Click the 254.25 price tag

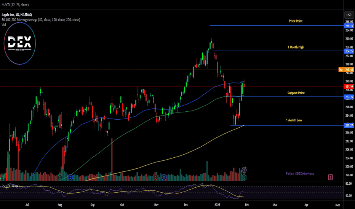pyautogui.click(x=349, y=51)
